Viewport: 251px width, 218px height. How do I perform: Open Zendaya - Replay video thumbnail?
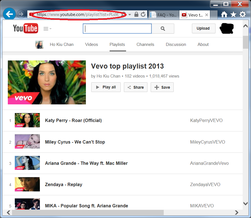tap(27, 184)
